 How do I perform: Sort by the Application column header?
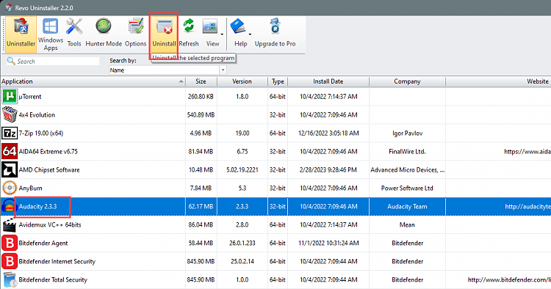(x=93, y=81)
